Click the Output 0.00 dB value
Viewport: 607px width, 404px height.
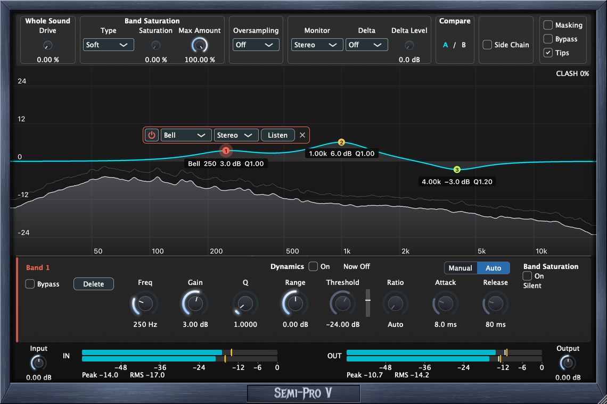pos(568,378)
